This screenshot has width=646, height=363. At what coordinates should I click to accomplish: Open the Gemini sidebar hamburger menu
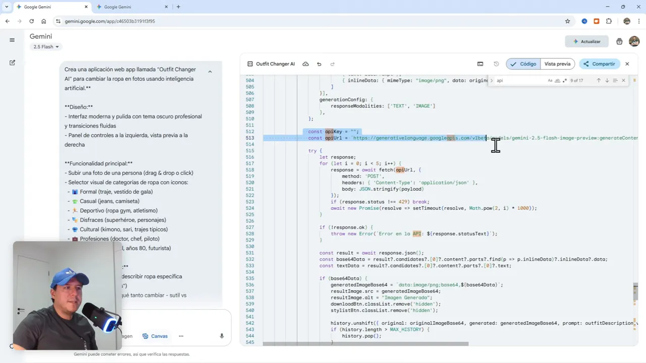(x=12, y=40)
